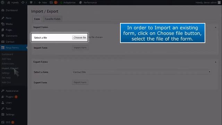
Task: Open the Performance admin bar menu
Action: [x=88, y=2]
